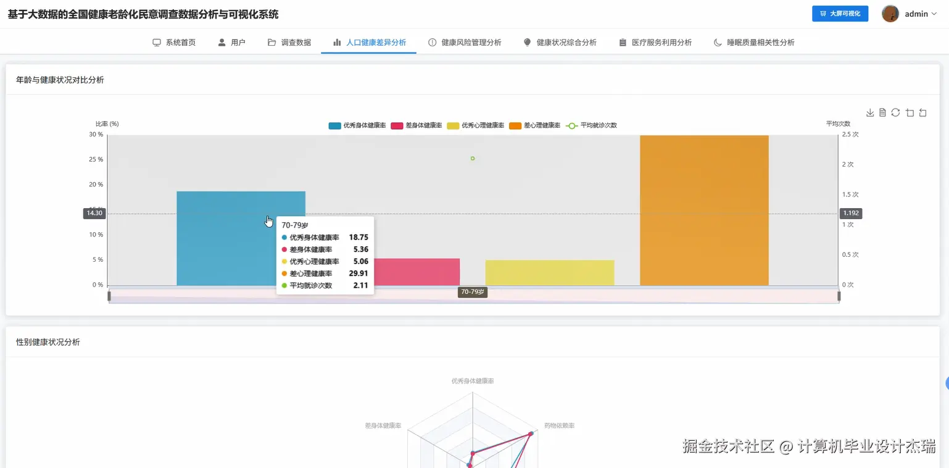The height and width of the screenshot is (468, 949).
Task: Open the 用户 menu tab
Action: (x=231, y=43)
